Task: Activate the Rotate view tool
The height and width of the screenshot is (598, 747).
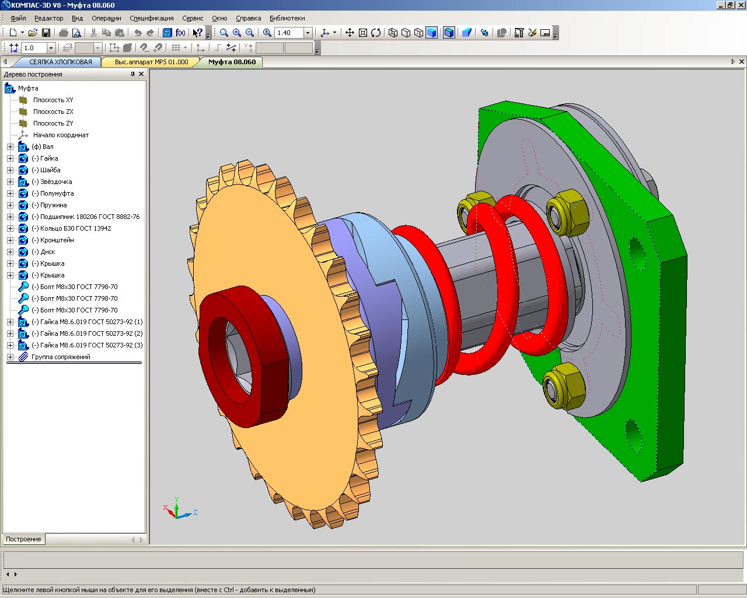Action: point(376,33)
